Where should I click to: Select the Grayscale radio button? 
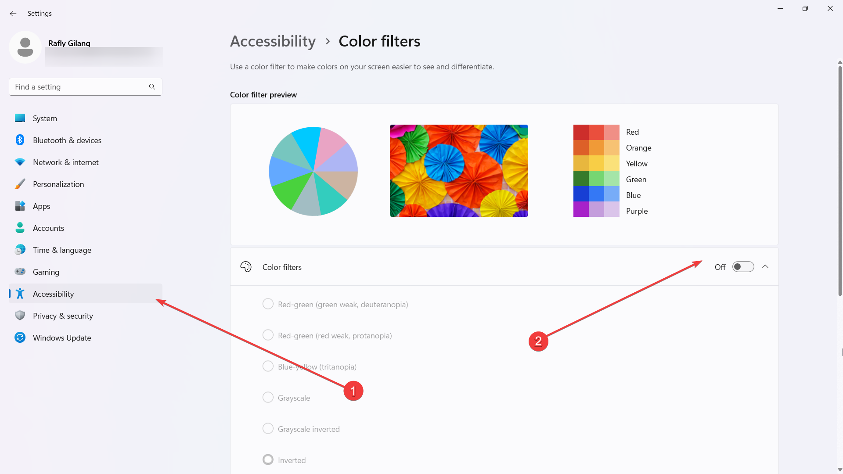(x=267, y=398)
